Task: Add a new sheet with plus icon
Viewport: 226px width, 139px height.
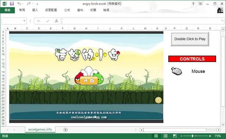Action: point(65,130)
